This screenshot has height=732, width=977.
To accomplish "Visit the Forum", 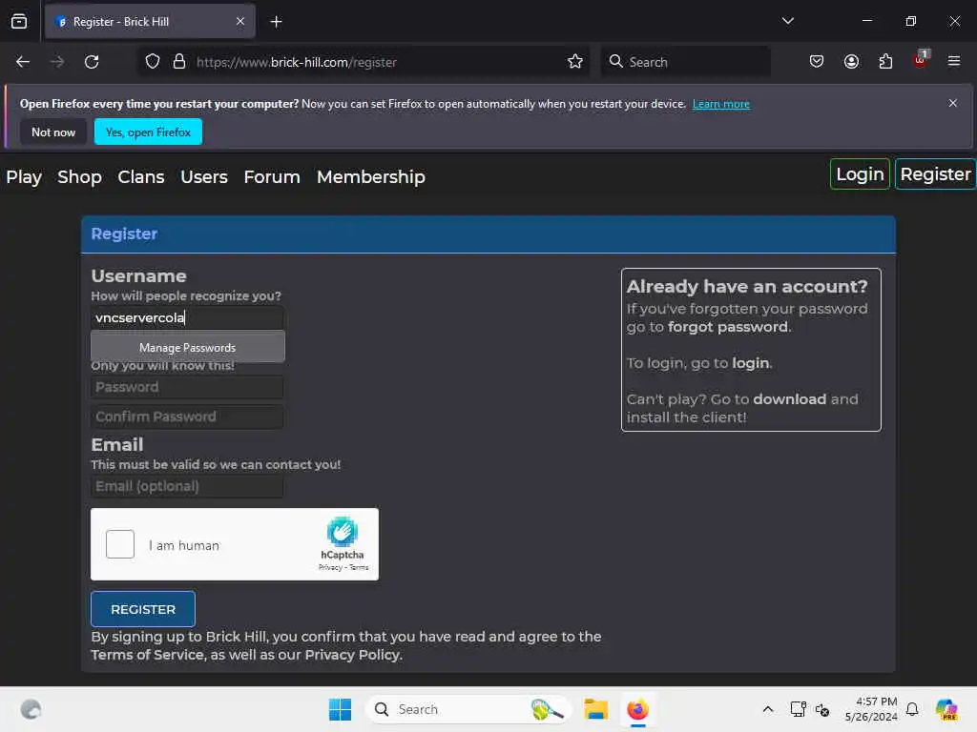I will [272, 176].
